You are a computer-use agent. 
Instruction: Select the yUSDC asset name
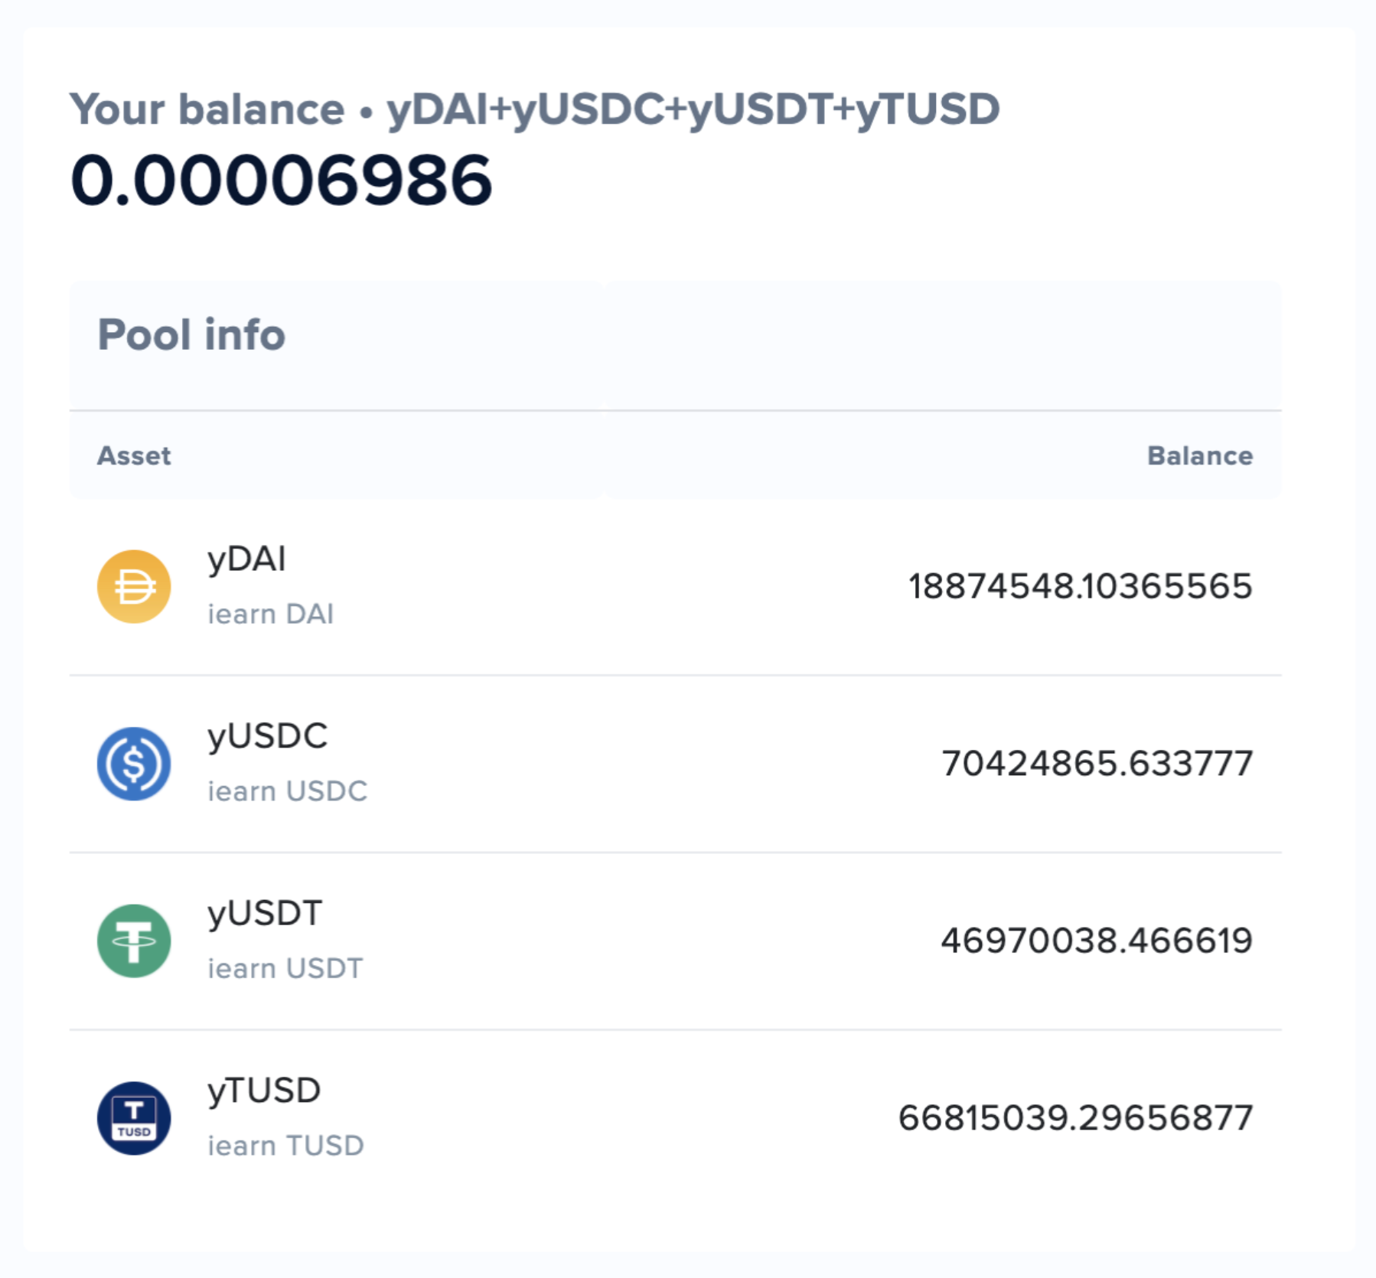tap(267, 737)
